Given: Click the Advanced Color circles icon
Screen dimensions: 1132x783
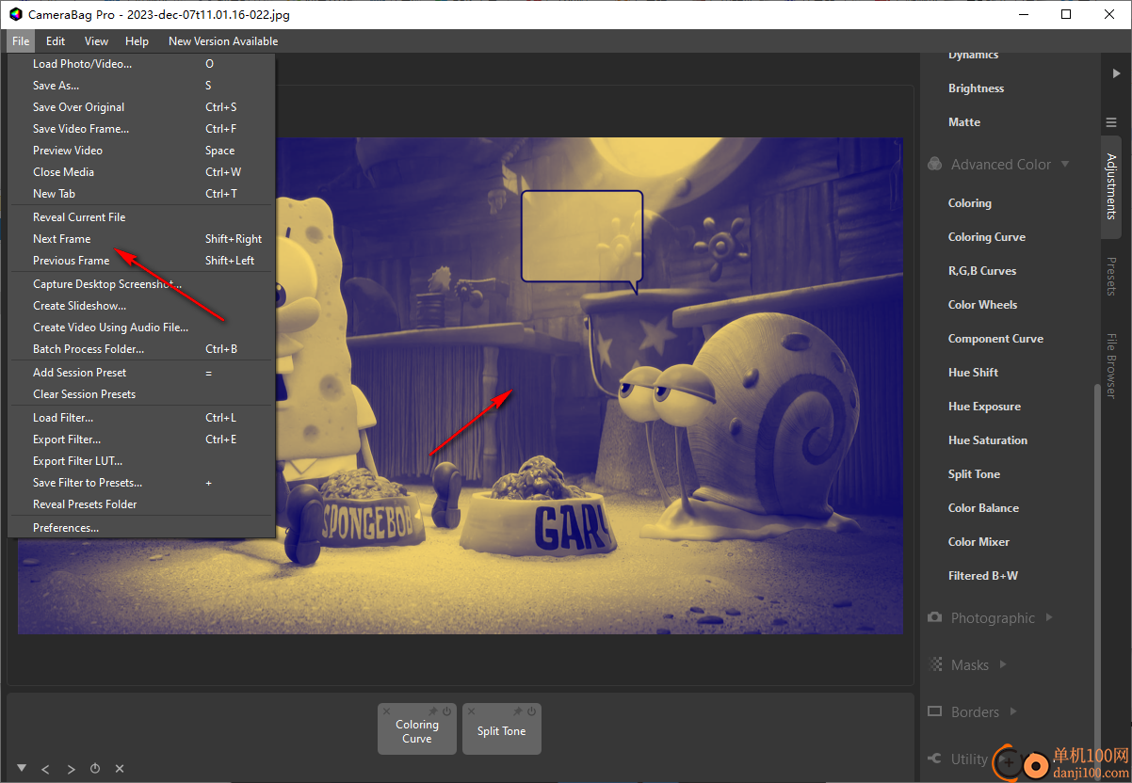Looking at the screenshot, I should pos(934,164).
